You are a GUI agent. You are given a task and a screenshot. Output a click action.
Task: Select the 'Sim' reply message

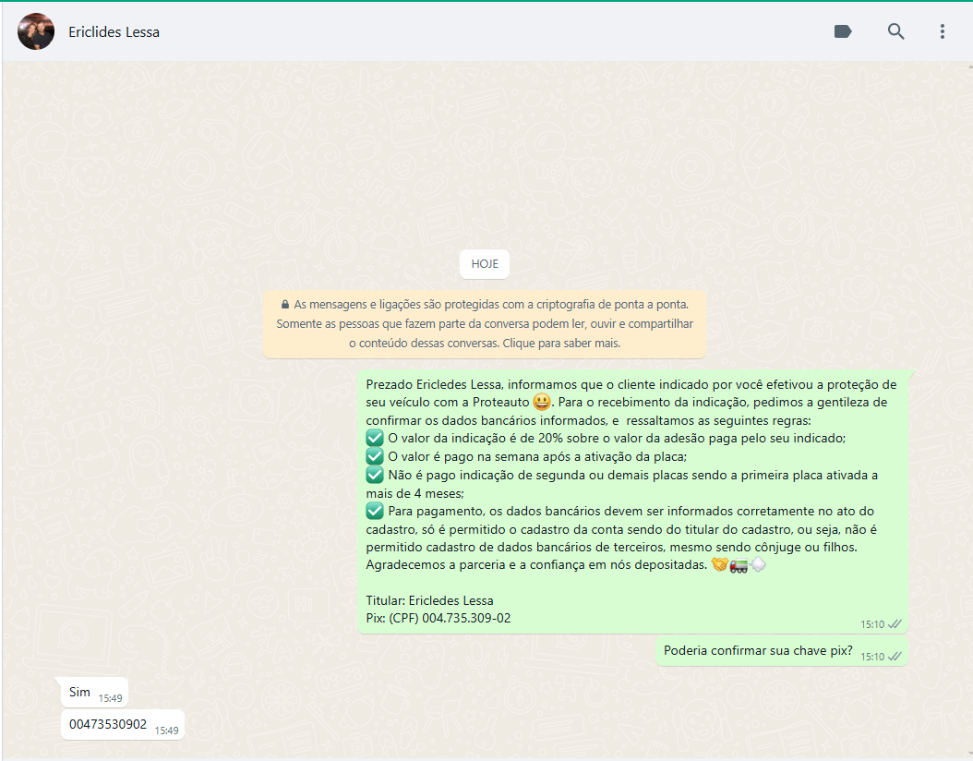coord(80,692)
